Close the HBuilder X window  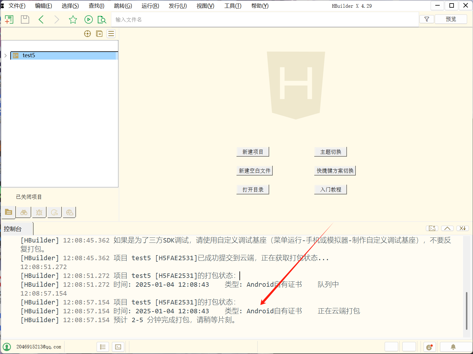click(x=466, y=6)
